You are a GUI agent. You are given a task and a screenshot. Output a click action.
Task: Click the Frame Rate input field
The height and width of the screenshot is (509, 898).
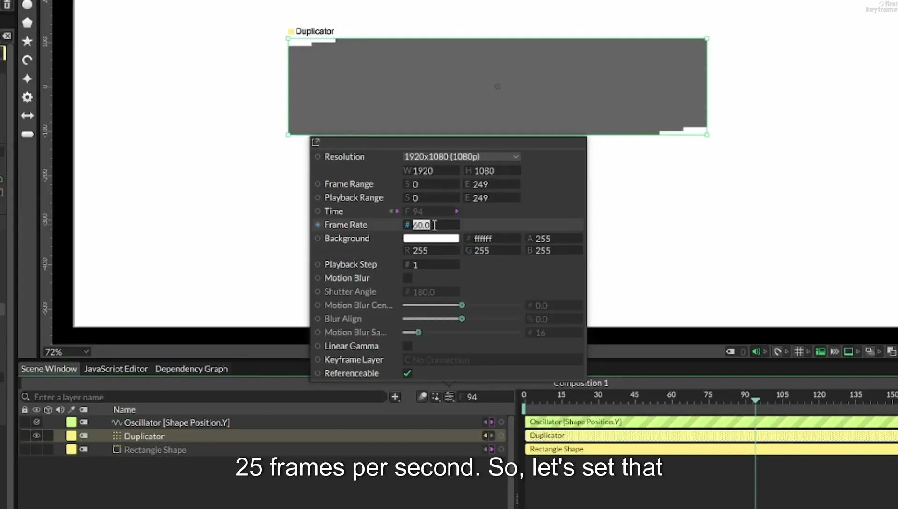tap(431, 225)
